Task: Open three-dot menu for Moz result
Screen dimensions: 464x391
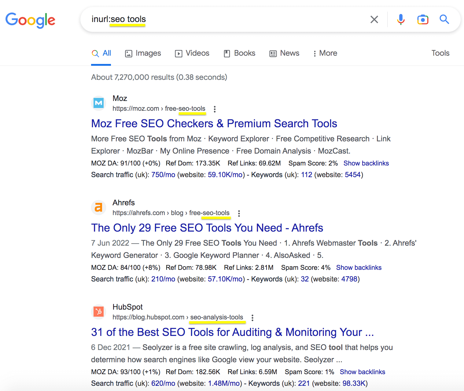Action: coord(215,109)
